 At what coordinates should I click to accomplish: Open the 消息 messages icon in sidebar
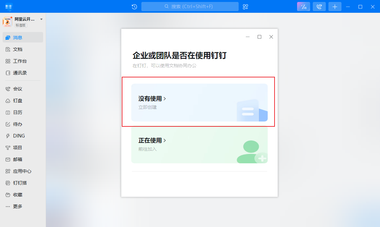pos(8,38)
